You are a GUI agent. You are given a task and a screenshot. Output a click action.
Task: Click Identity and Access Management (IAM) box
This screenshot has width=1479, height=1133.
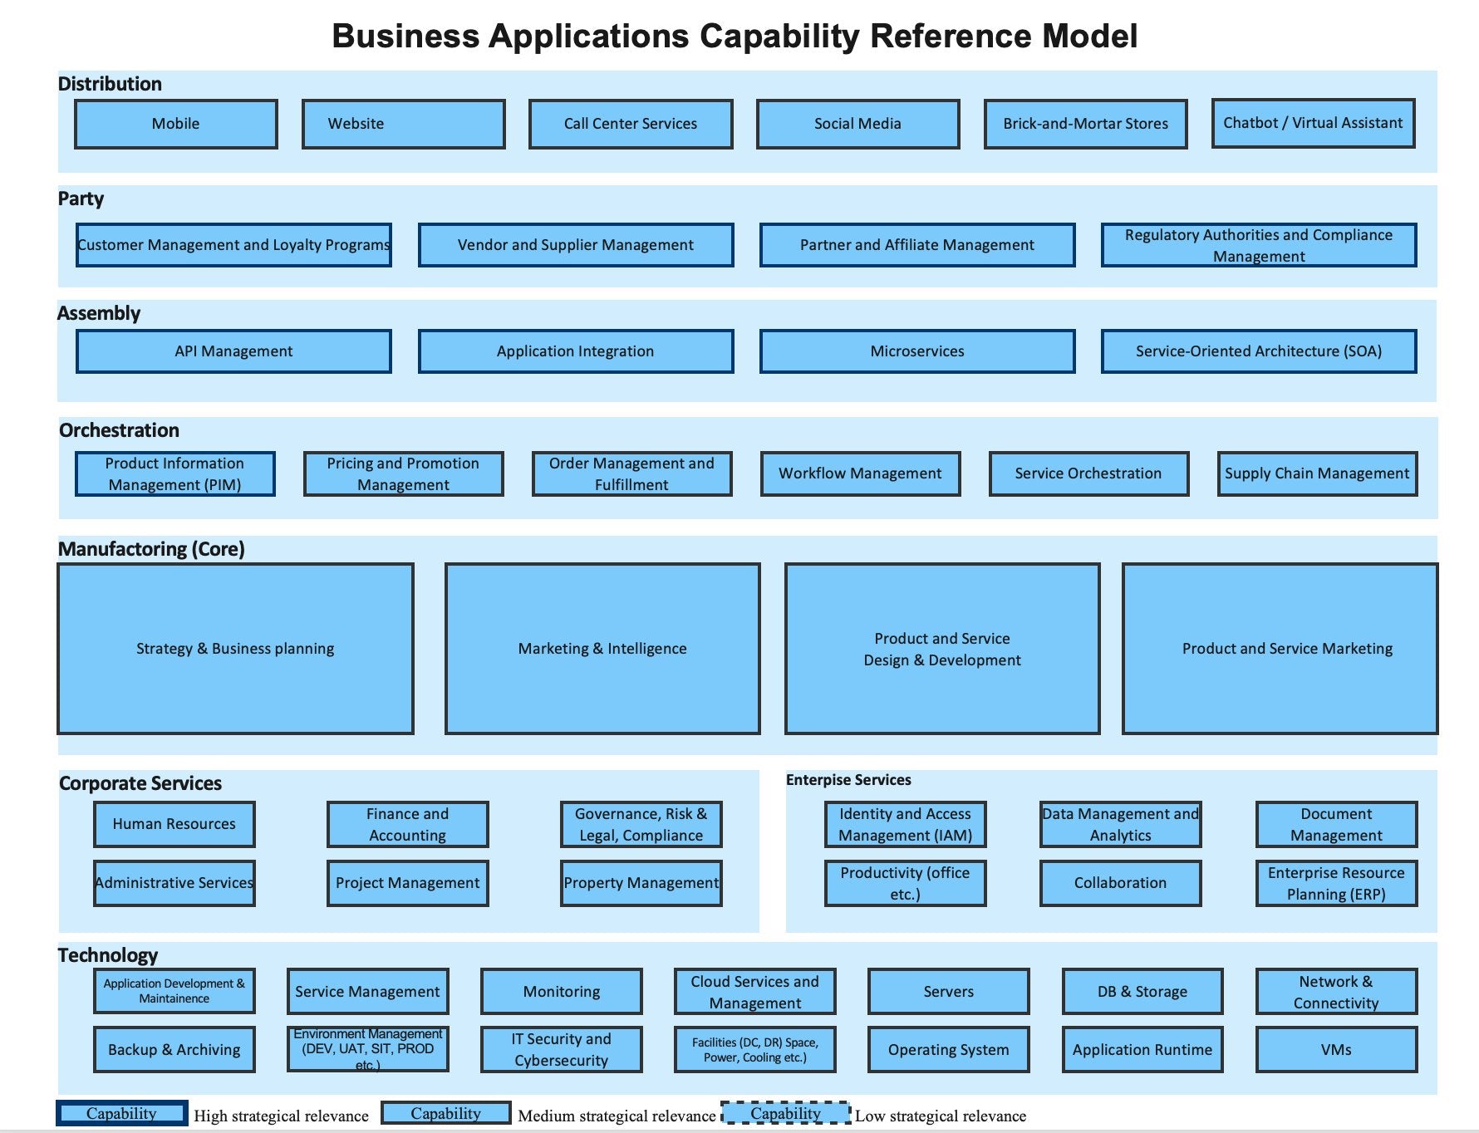(905, 824)
